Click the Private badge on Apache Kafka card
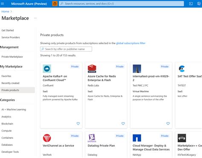 click(75, 67)
